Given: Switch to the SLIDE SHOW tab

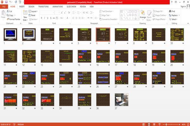Looking at the screenshot, I should (71, 7).
